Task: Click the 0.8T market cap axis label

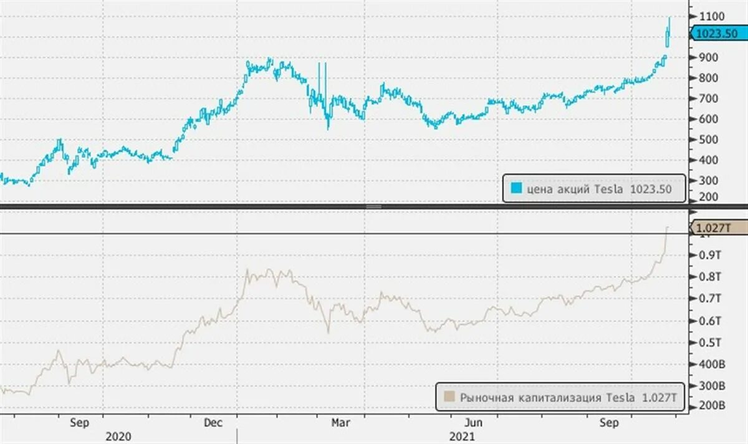Action: point(709,277)
